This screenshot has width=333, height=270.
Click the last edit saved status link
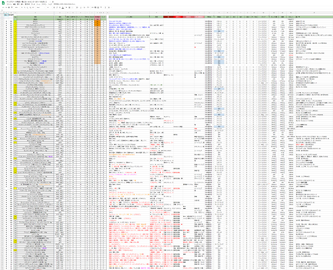[65, 4]
